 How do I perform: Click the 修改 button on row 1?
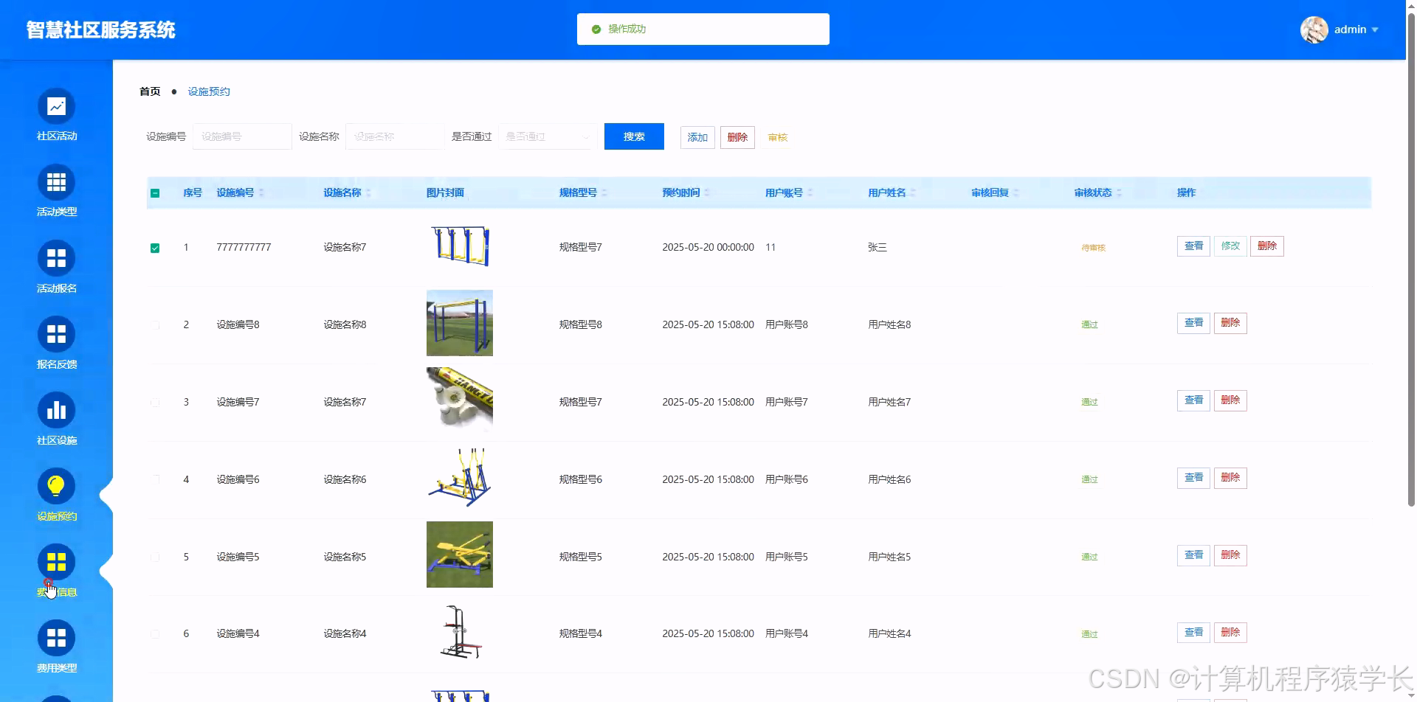coord(1230,246)
